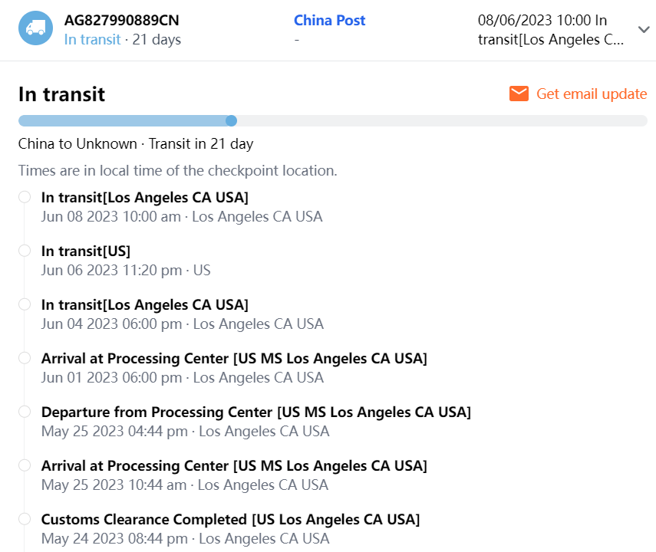Click Get email update link
The width and height of the screenshot is (656, 552).
(591, 94)
